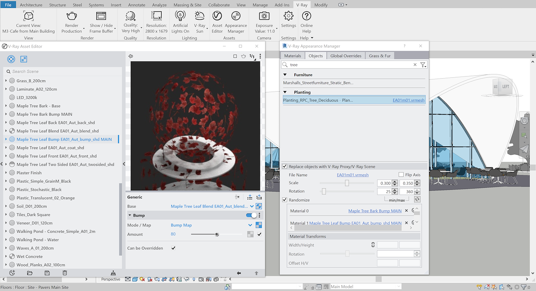Click the EA01m01.vrmesh File Name link

click(x=353, y=175)
